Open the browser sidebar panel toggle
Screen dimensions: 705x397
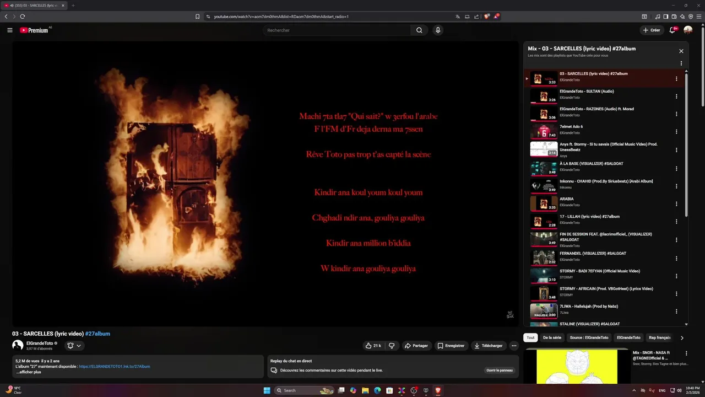click(666, 17)
